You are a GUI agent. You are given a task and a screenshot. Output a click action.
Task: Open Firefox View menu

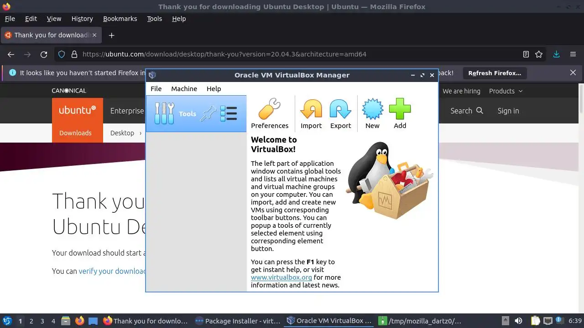54,19
